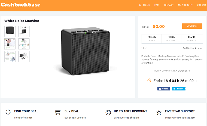Screen dimensions: 207x126
Task: Click the star Five Star Support icon
Action: coord(159,112)
